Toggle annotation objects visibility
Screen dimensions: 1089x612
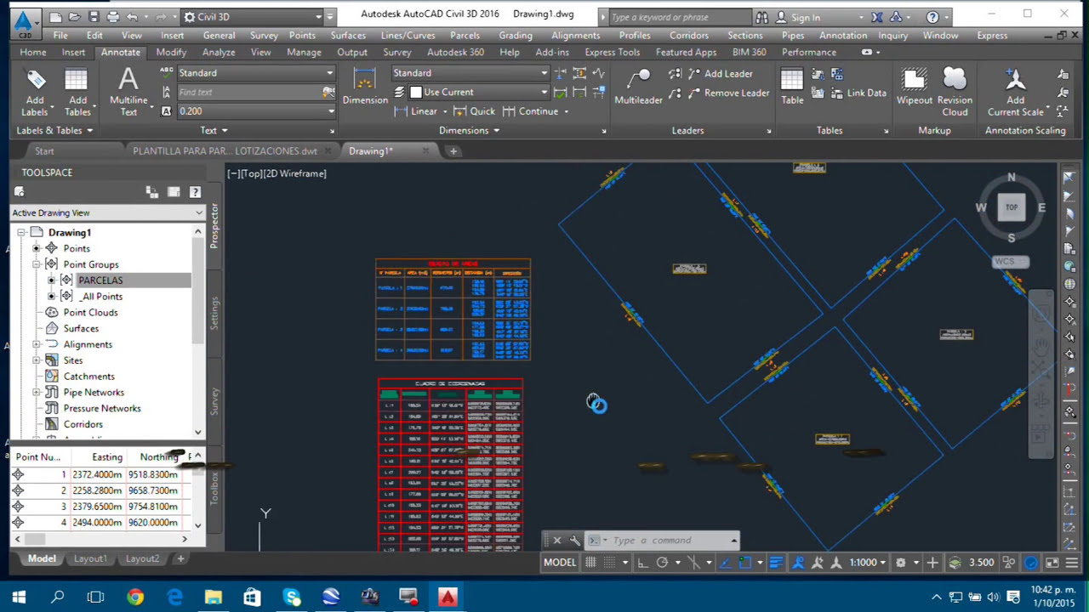[x=798, y=563]
